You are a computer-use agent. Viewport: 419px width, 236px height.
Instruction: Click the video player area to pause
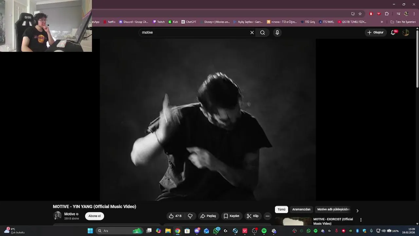(208, 120)
